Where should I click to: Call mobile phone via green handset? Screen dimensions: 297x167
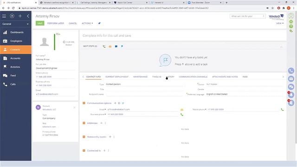(282, 109)
